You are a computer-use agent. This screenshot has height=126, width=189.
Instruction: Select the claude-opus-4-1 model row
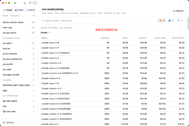(x=113, y=124)
